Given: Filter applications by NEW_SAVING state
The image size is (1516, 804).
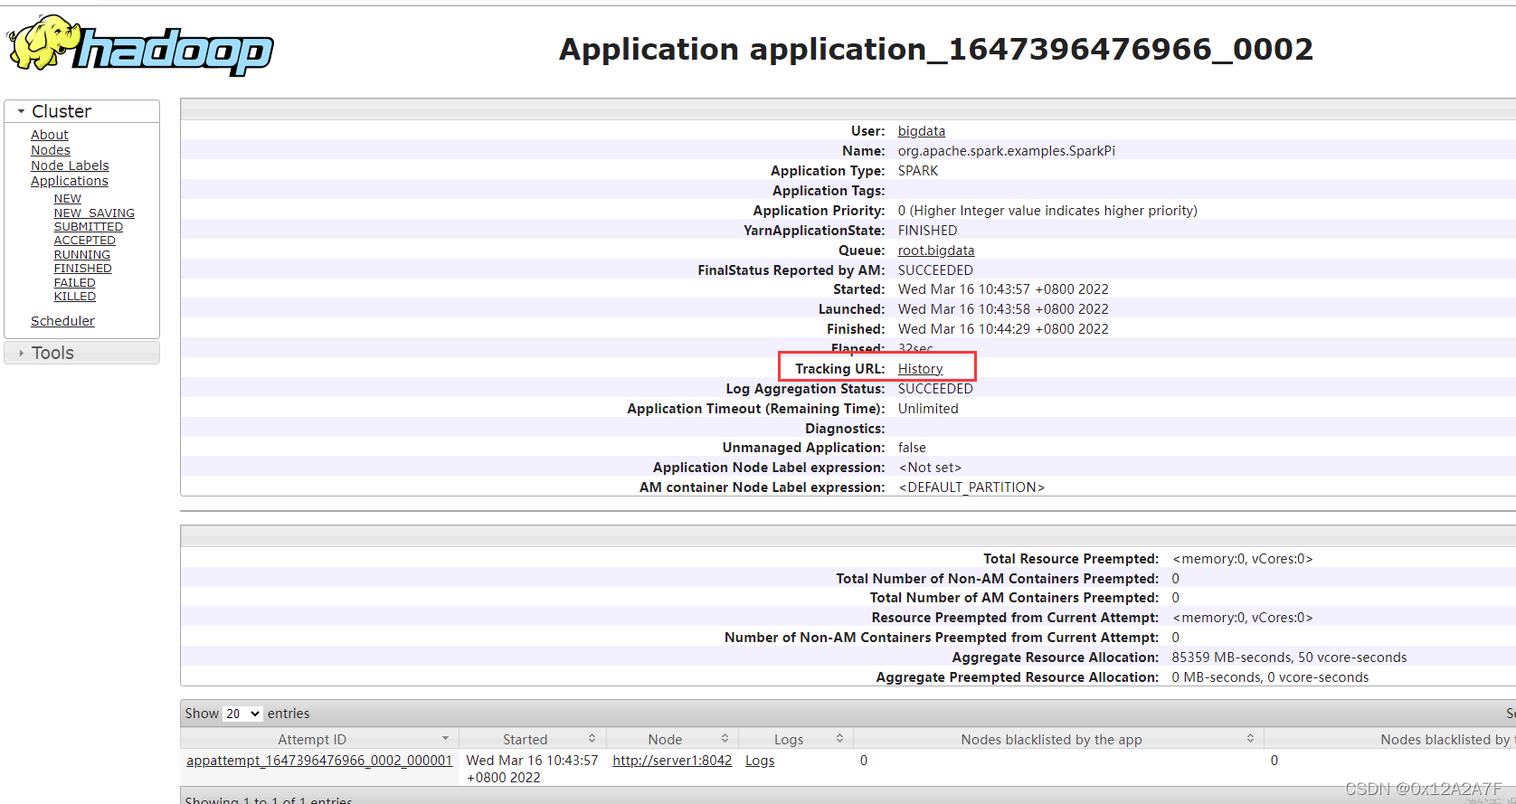Looking at the screenshot, I should click(x=94, y=213).
